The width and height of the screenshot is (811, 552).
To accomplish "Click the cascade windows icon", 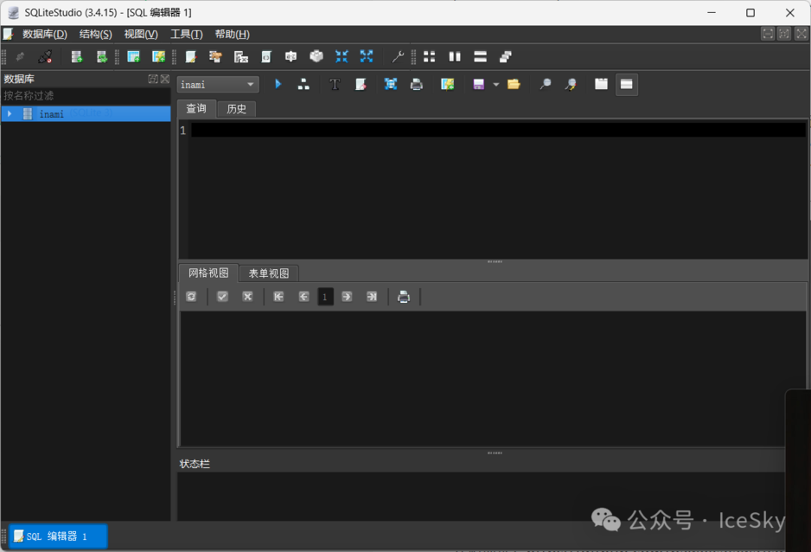I will tap(506, 57).
